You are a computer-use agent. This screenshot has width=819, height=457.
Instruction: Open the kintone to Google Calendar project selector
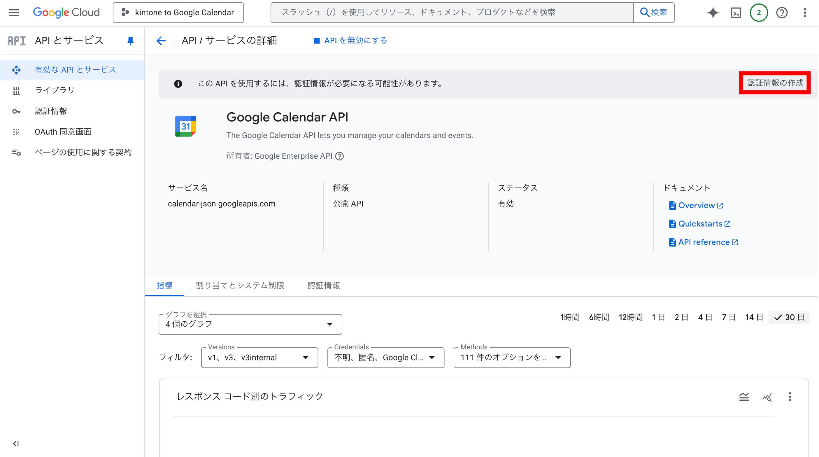178,13
